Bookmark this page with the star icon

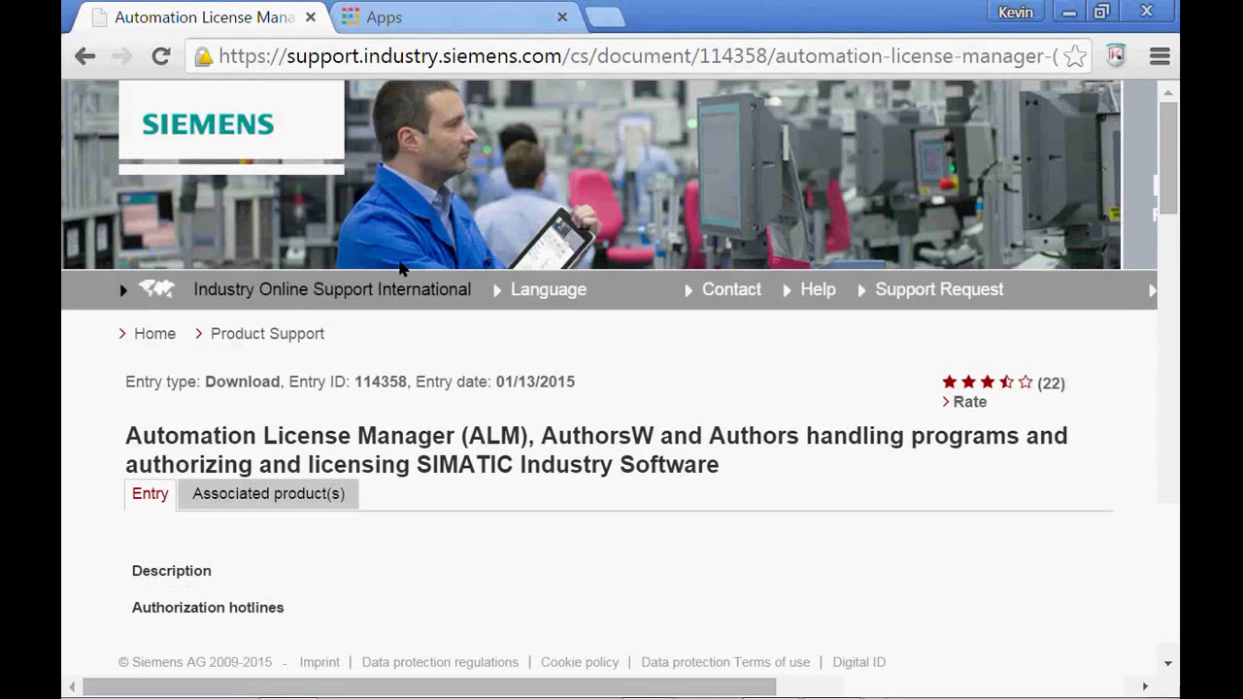[x=1074, y=56]
